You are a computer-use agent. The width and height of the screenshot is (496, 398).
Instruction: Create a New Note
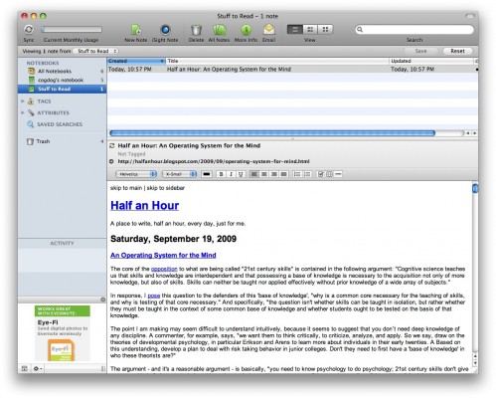136,30
